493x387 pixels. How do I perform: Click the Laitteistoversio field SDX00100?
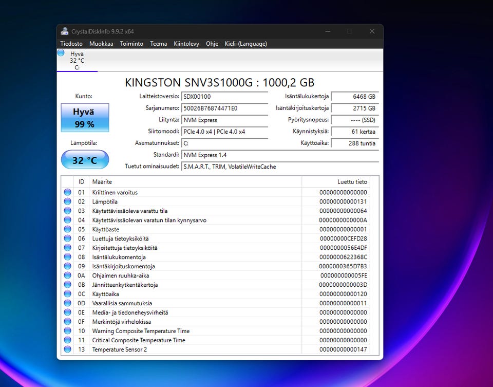[x=224, y=97]
